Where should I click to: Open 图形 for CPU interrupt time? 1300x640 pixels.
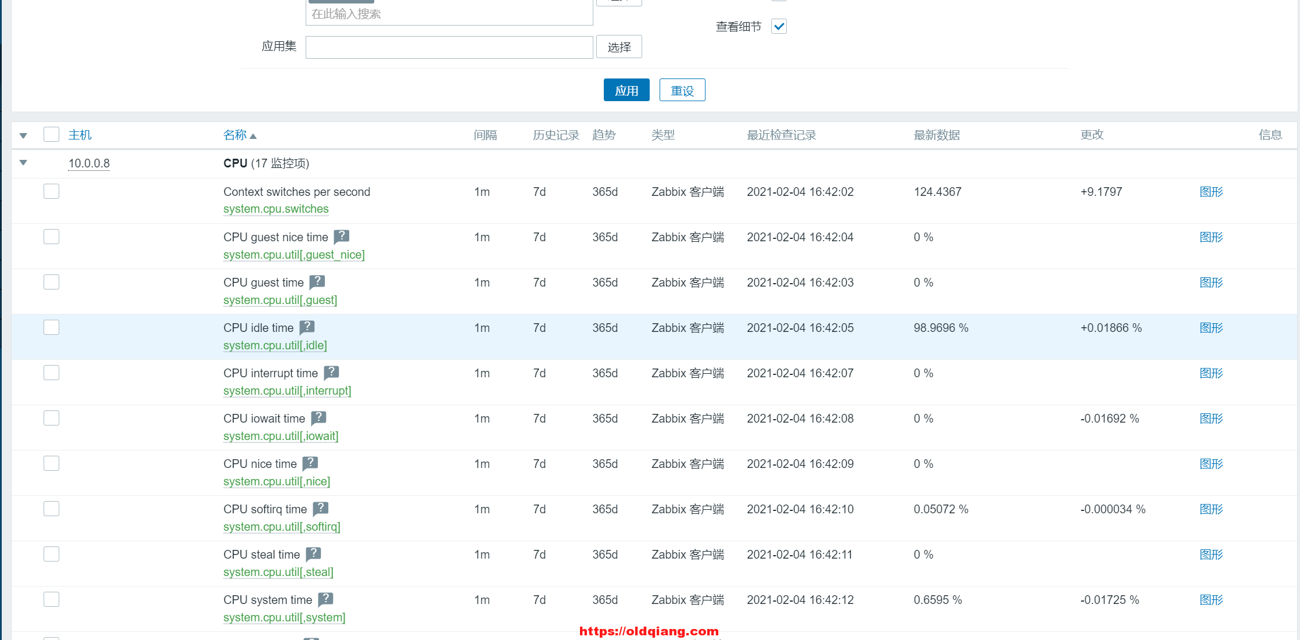(x=1211, y=373)
